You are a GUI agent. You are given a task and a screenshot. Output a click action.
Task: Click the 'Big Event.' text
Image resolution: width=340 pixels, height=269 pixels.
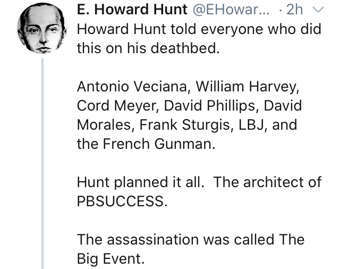[x=111, y=259]
